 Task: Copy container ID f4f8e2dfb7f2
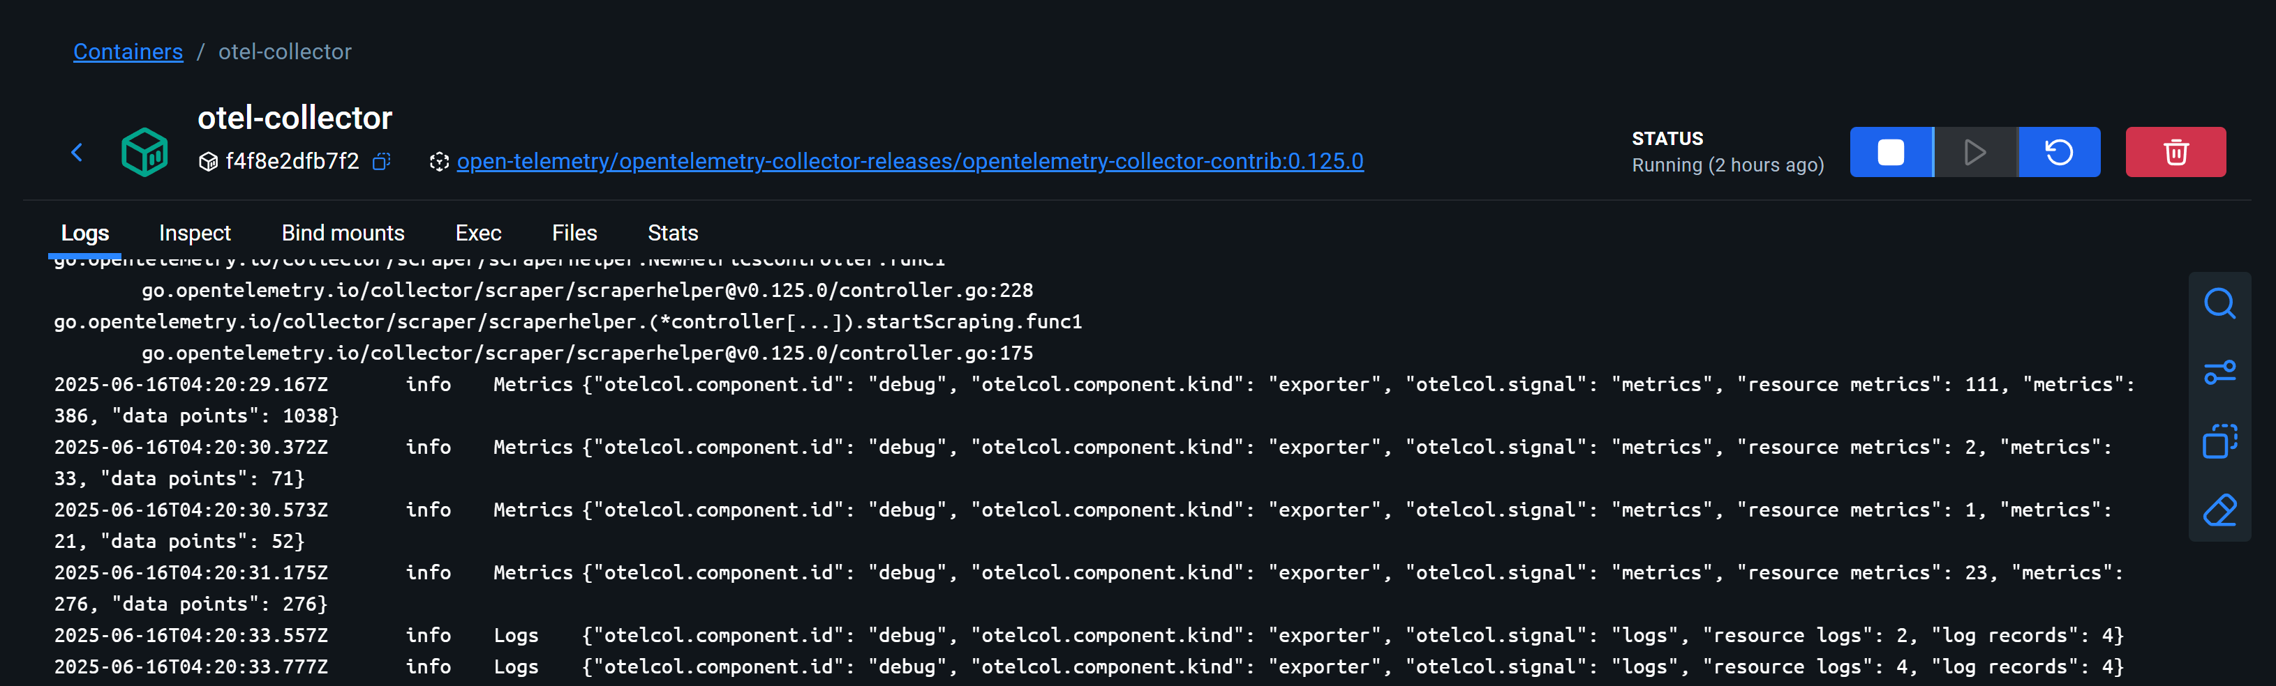[x=382, y=162]
